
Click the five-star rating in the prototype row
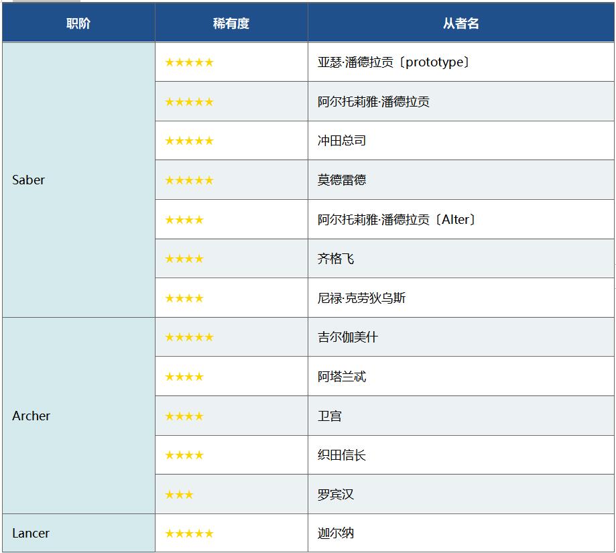point(189,62)
